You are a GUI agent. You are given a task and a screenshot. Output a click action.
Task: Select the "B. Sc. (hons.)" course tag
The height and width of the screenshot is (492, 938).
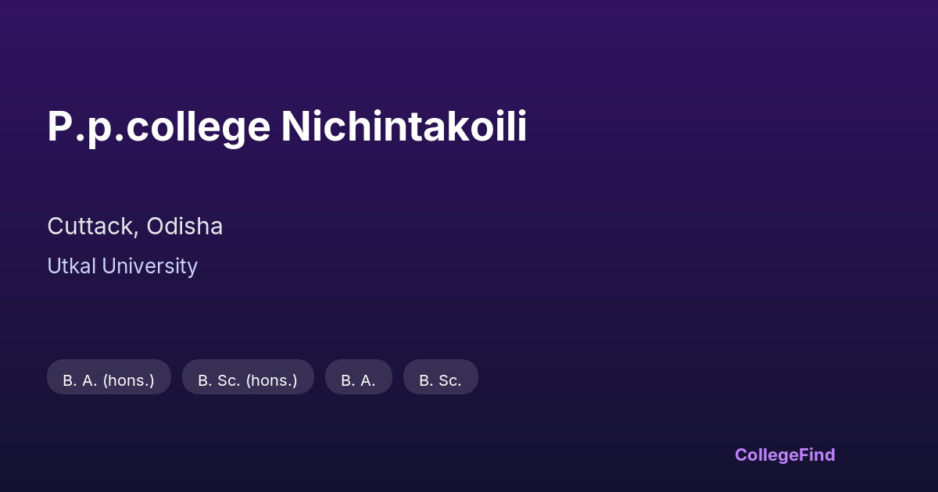[x=248, y=380]
